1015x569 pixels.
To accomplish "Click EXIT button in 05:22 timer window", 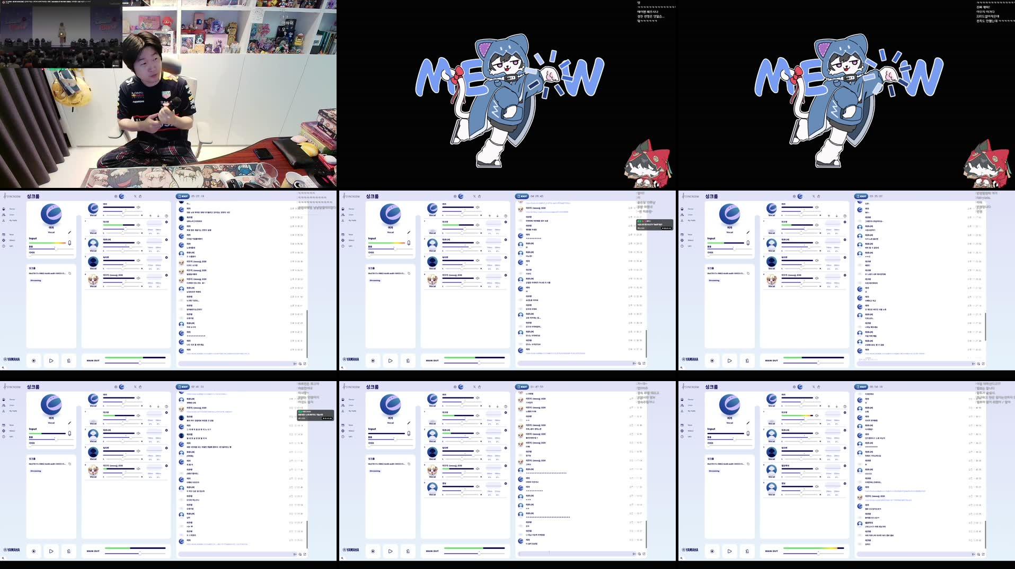I will click(183, 196).
